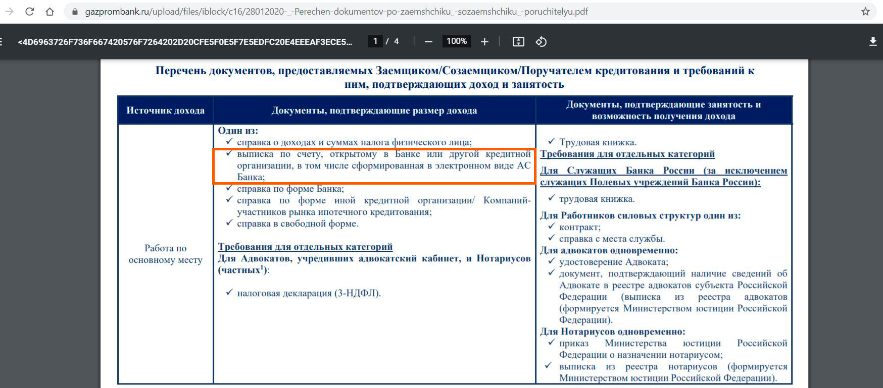Click the lock icon in address bar
Viewport: 883px width, 388px height.
point(75,12)
